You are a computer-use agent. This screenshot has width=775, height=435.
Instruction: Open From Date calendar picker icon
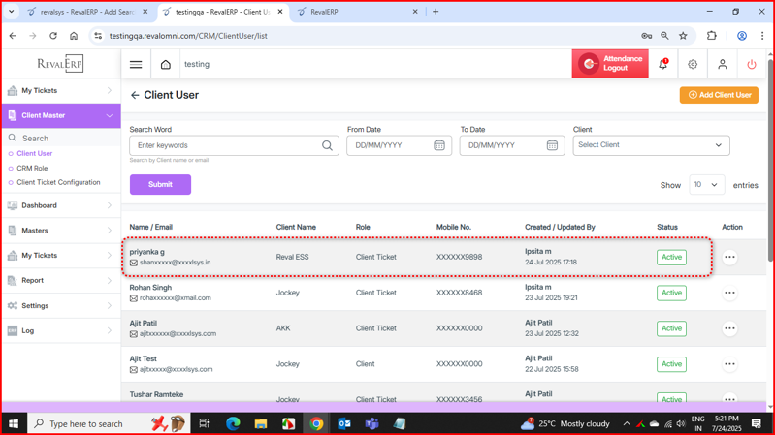click(x=439, y=145)
